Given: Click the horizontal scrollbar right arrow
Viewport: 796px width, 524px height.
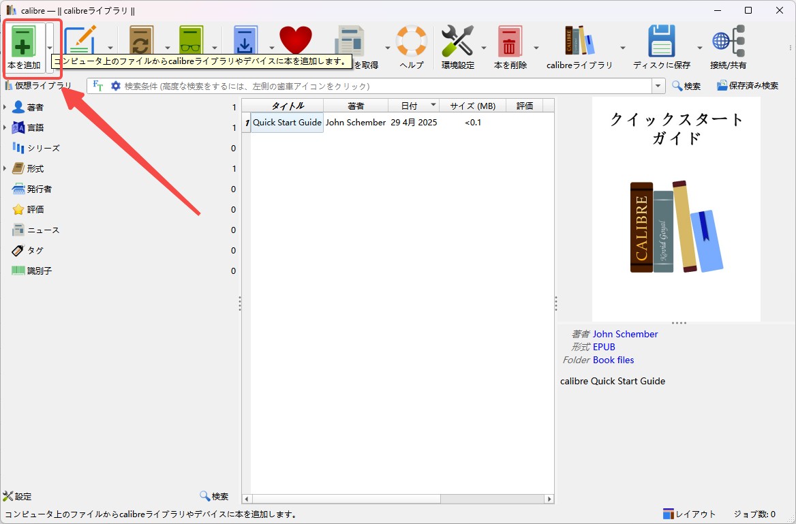Looking at the screenshot, I should (549, 499).
